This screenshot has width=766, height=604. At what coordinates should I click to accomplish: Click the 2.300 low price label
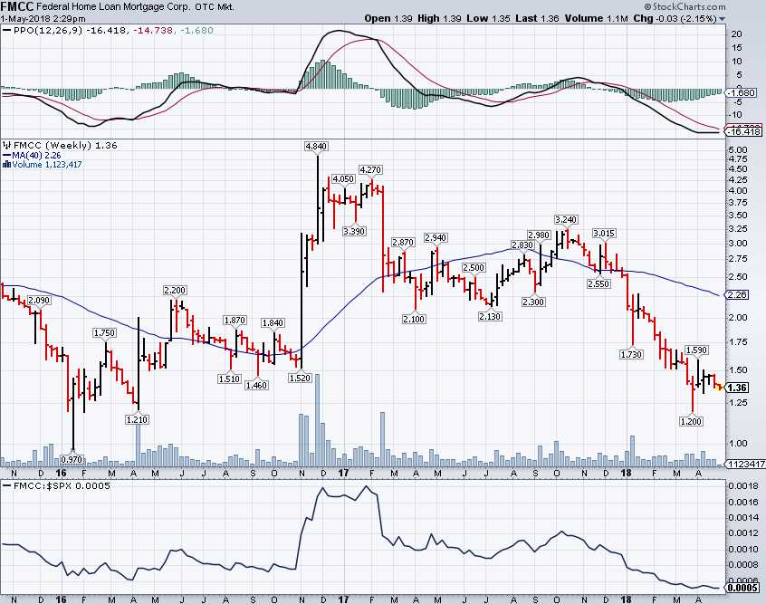point(533,302)
